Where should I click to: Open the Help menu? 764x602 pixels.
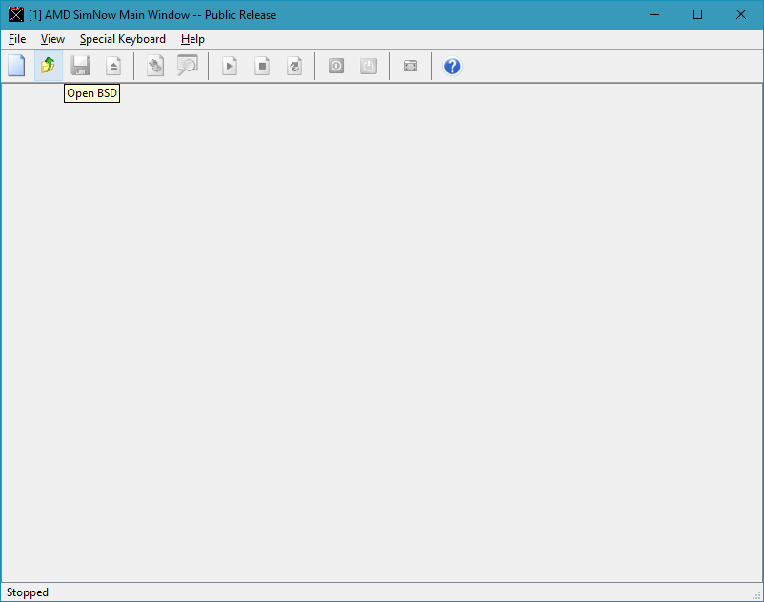click(192, 39)
